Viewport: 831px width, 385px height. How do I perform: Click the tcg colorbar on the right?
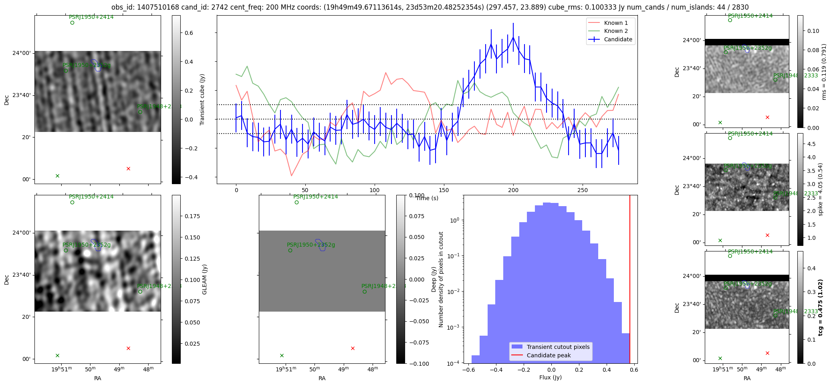click(800, 307)
